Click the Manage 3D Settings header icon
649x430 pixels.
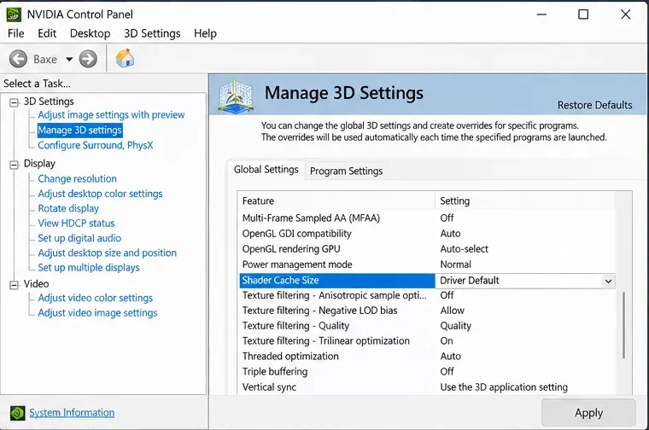click(x=236, y=96)
